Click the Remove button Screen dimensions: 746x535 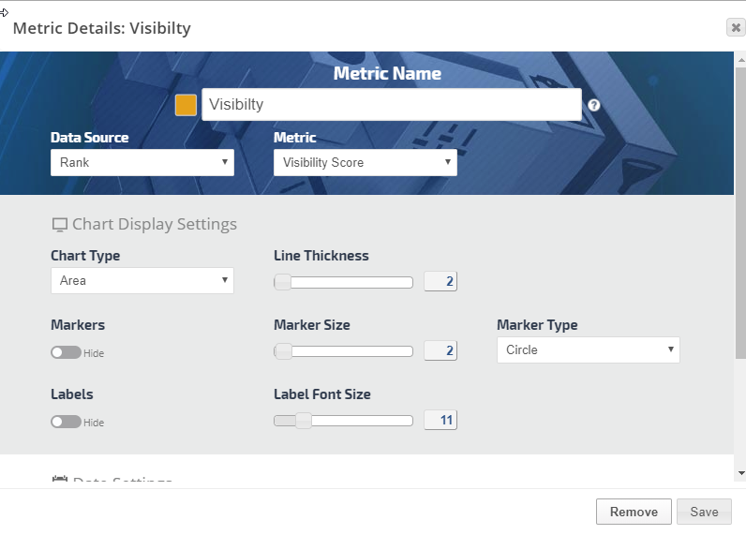point(634,512)
